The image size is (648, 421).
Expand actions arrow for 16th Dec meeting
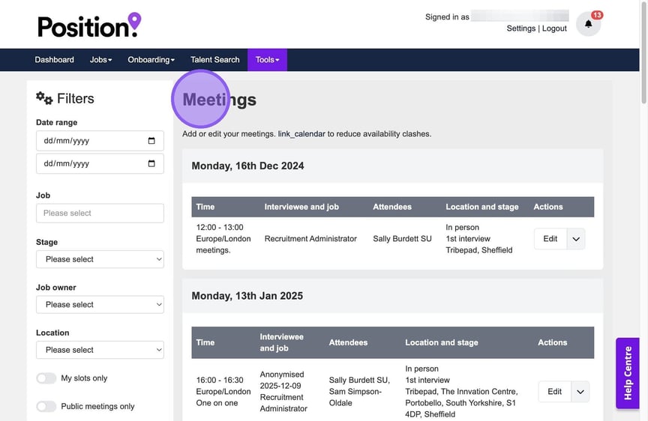pyautogui.click(x=576, y=239)
